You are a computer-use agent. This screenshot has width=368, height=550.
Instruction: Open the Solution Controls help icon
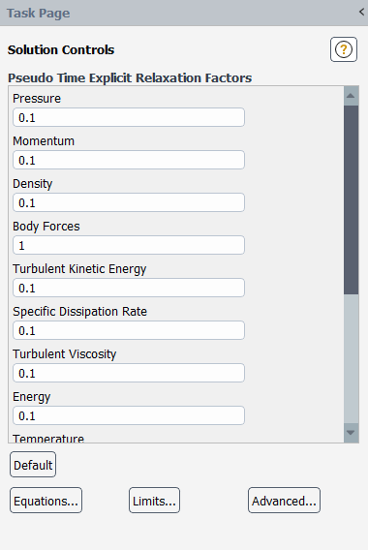(x=344, y=49)
